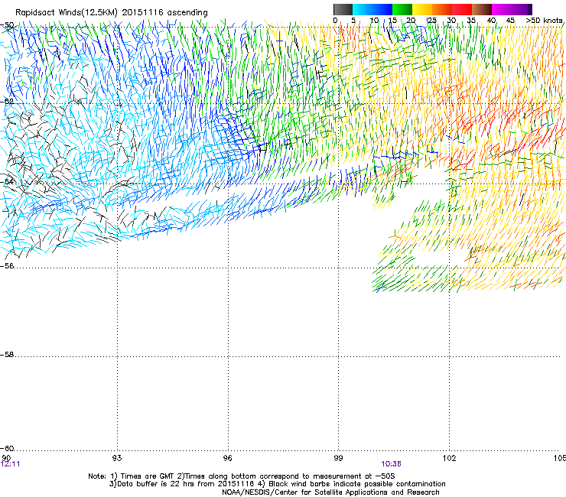Click the '-60' latitude label
Viewport: 566px width, 497px height.
(8, 448)
